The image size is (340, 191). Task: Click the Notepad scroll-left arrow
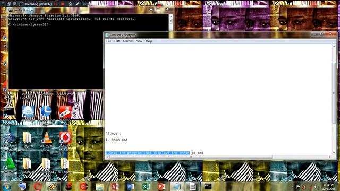[107, 157]
